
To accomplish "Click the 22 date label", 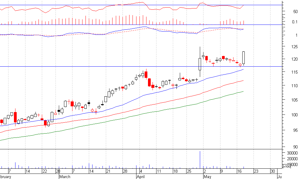I will [45, 171].
